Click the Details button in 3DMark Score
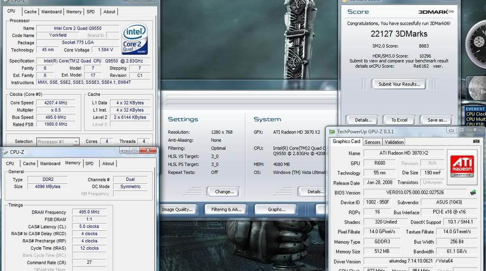Screen dimensions: 486x271 [x=363, y=120]
